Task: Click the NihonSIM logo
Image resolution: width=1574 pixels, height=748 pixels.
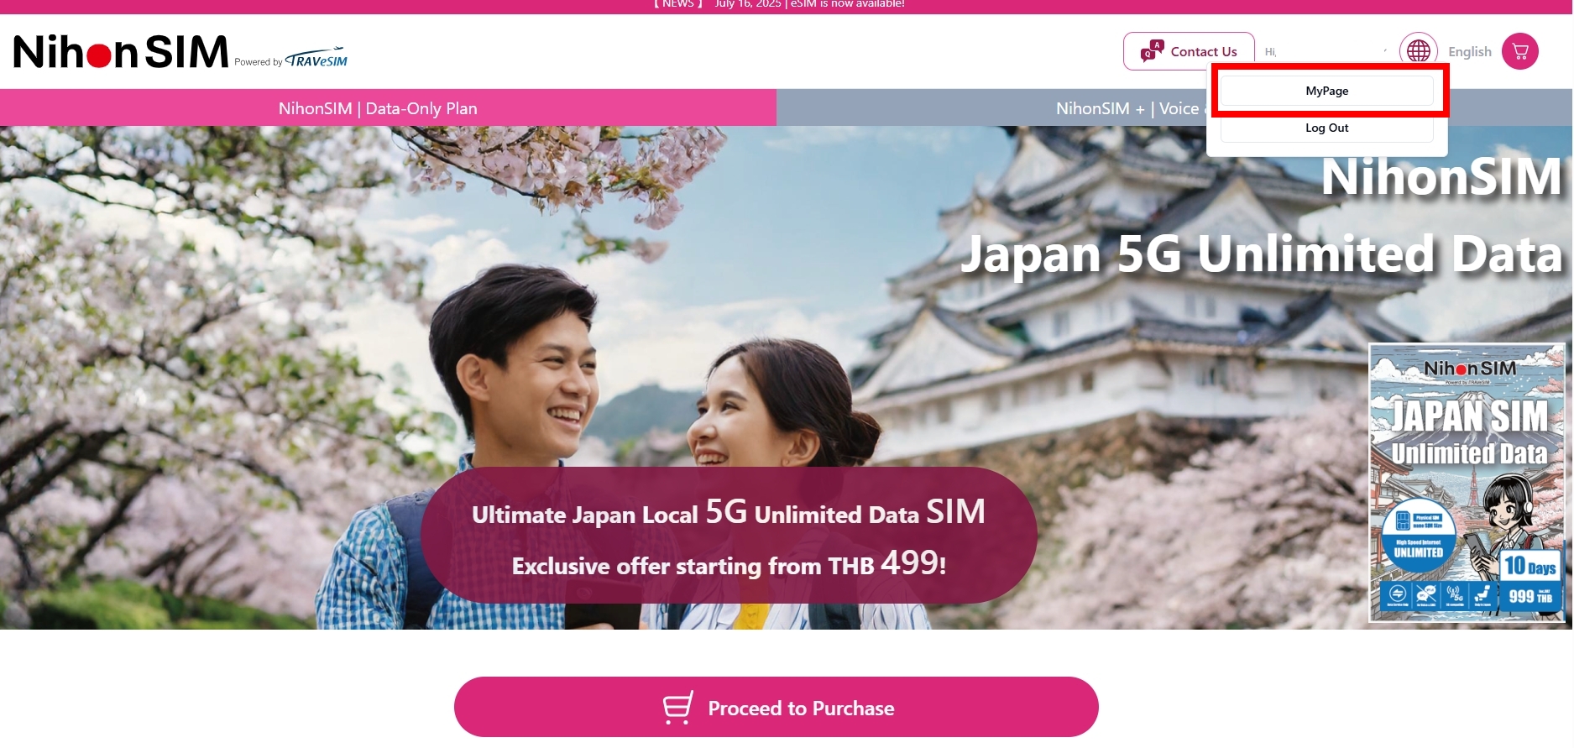Action: click(x=121, y=52)
